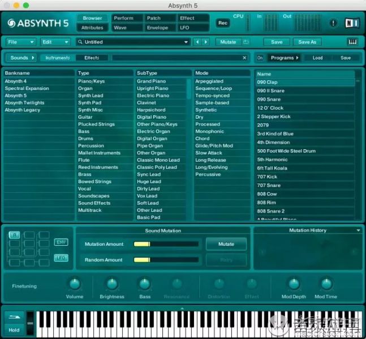Screen dimensions: 366x339
Task: Click the Mod Time knob
Action: pyautogui.click(x=326, y=284)
